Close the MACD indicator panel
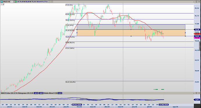The height and width of the screenshot is (108, 201). 199,93
